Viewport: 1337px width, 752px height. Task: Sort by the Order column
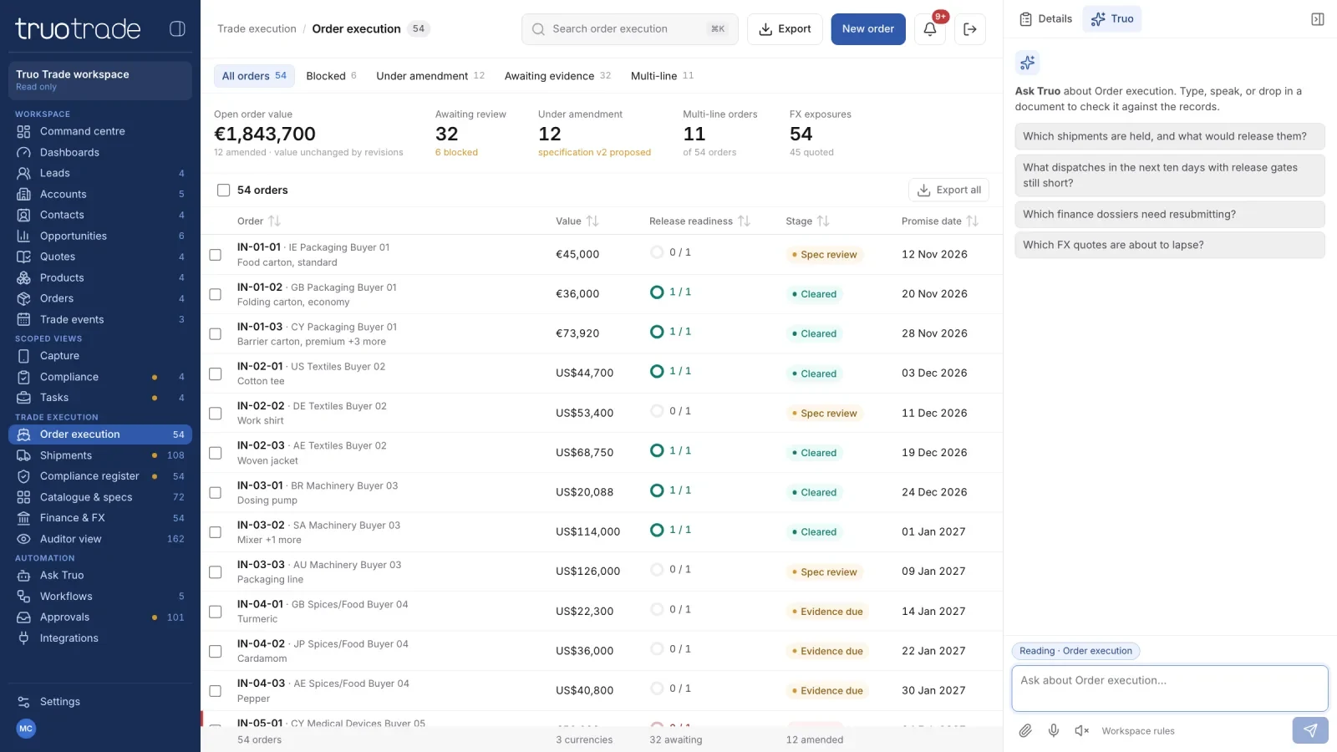(x=259, y=221)
